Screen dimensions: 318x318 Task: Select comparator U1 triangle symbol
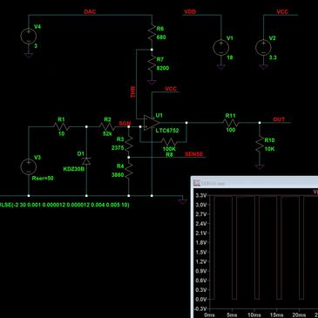151,123
